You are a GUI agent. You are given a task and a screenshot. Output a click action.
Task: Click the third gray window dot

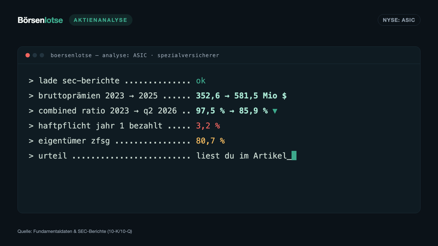point(42,55)
